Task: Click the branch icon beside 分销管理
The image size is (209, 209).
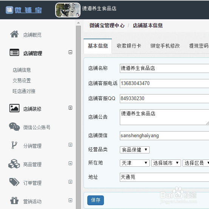Action: pyautogui.click(x=14, y=145)
